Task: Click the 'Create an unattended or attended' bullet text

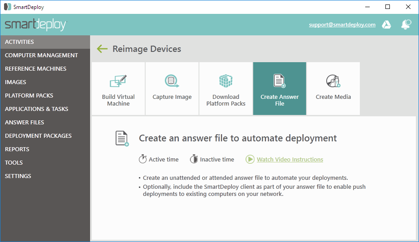Action: (x=245, y=178)
